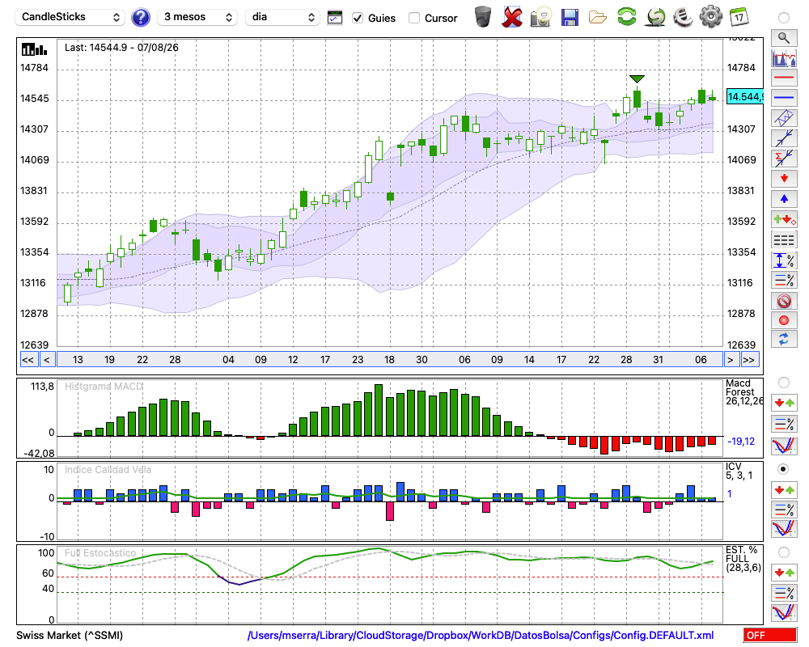The image size is (809, 647).
Task: Open the dia interval dropdown
Action: tap(282, 17)
